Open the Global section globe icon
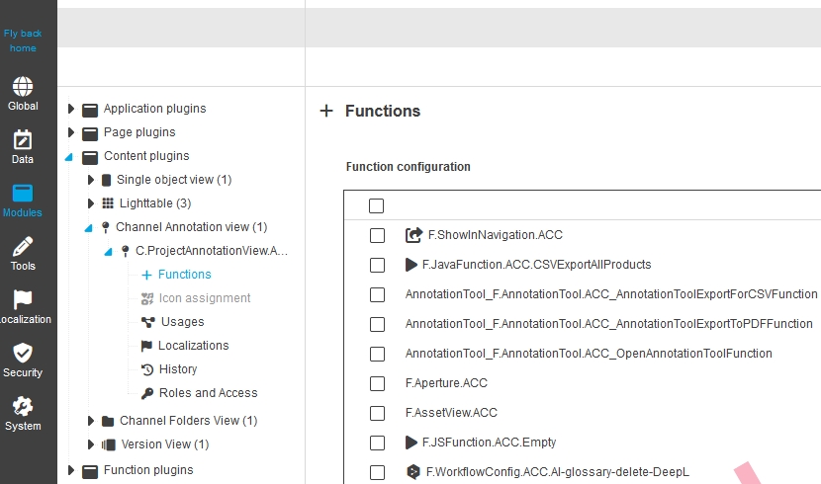821x484 pixels. 23,87
